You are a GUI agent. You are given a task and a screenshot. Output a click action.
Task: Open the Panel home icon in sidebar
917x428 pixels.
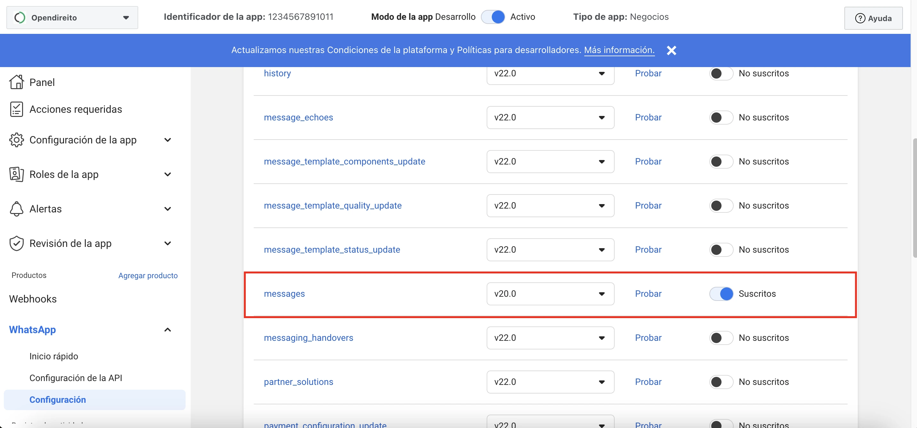pyautogui.click(x=16, y=82)
